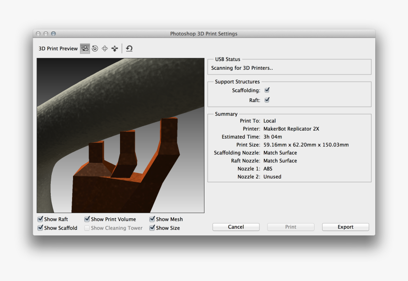Uncheck the Raft support structure option

point(267,100)
